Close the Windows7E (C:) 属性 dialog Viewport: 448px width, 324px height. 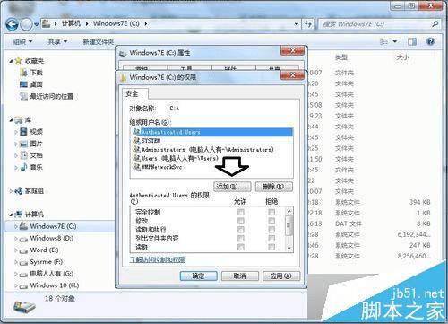point(293,50)
